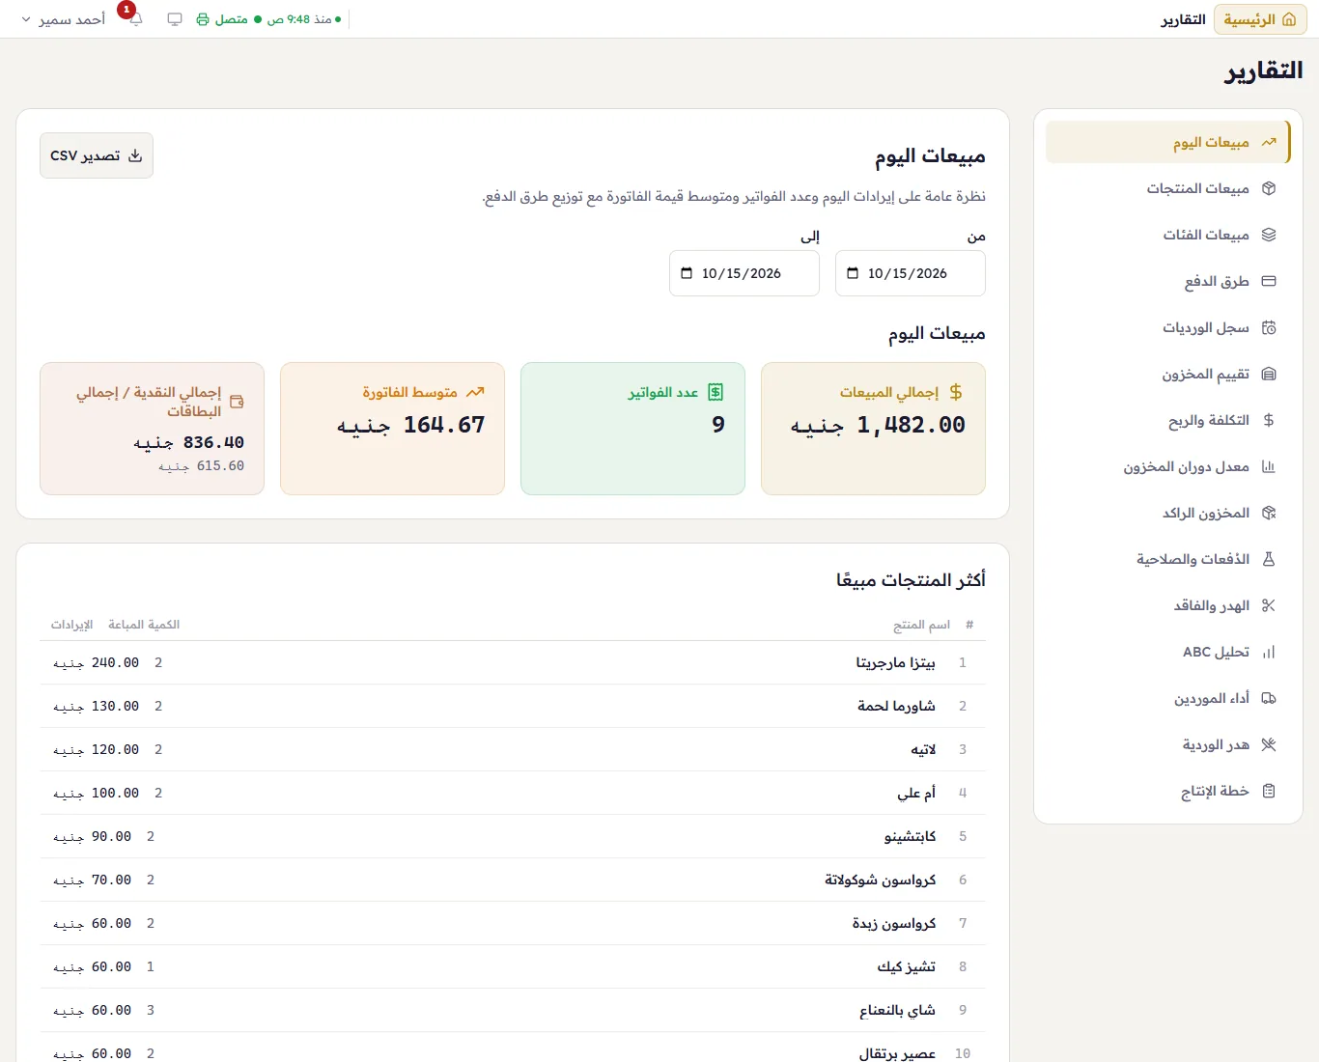
Task: Select the chart icon for معدل دوران المخزون
Action: pos(1269,466)
